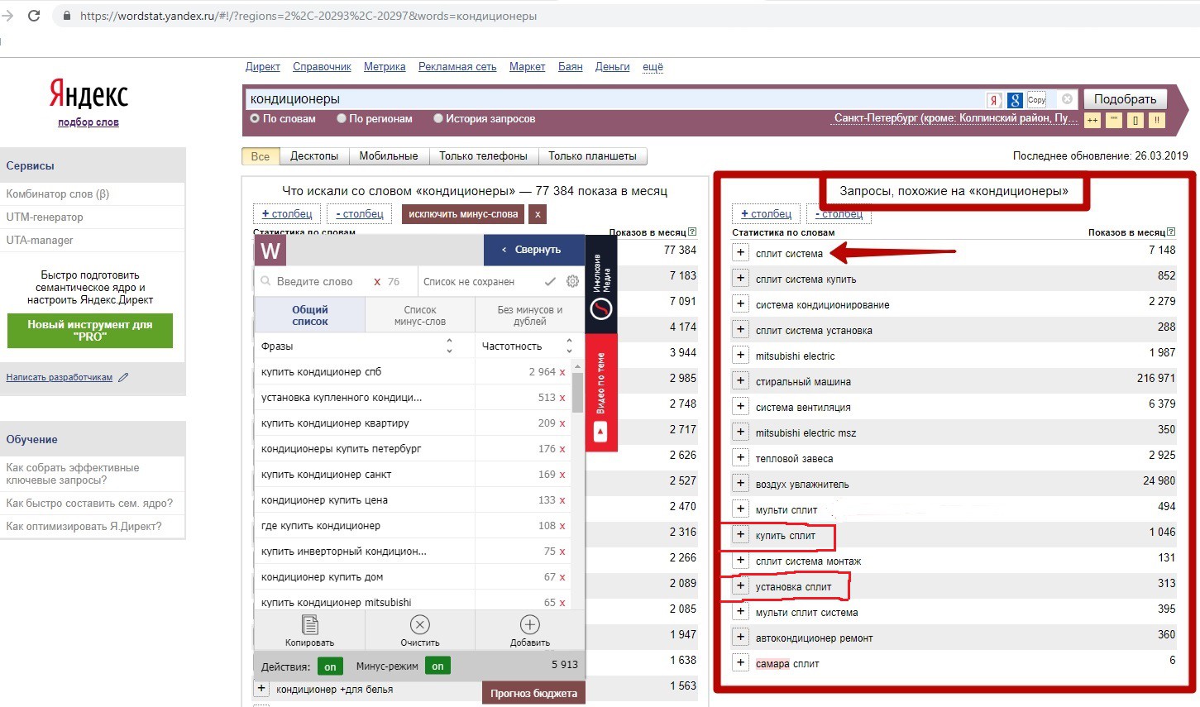Open the Директ link in top navigation

263,67
